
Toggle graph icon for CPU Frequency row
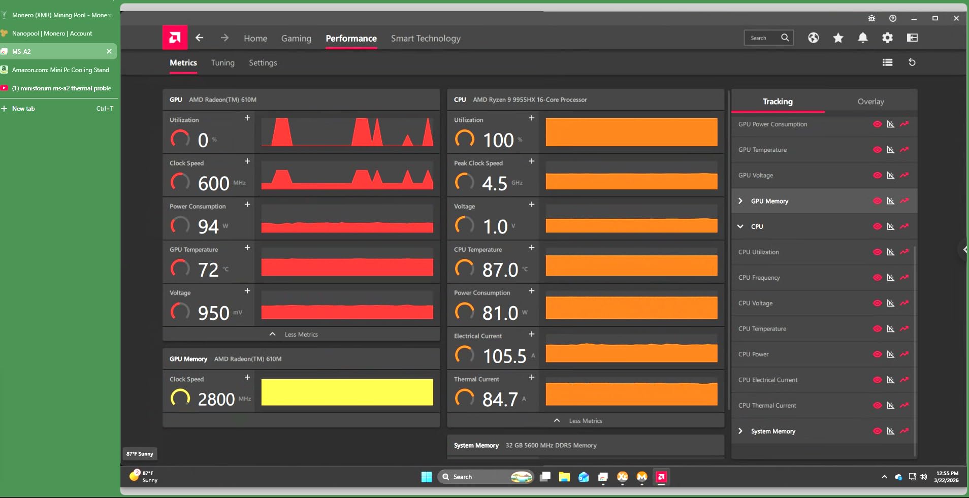click(x=890, y=278)
